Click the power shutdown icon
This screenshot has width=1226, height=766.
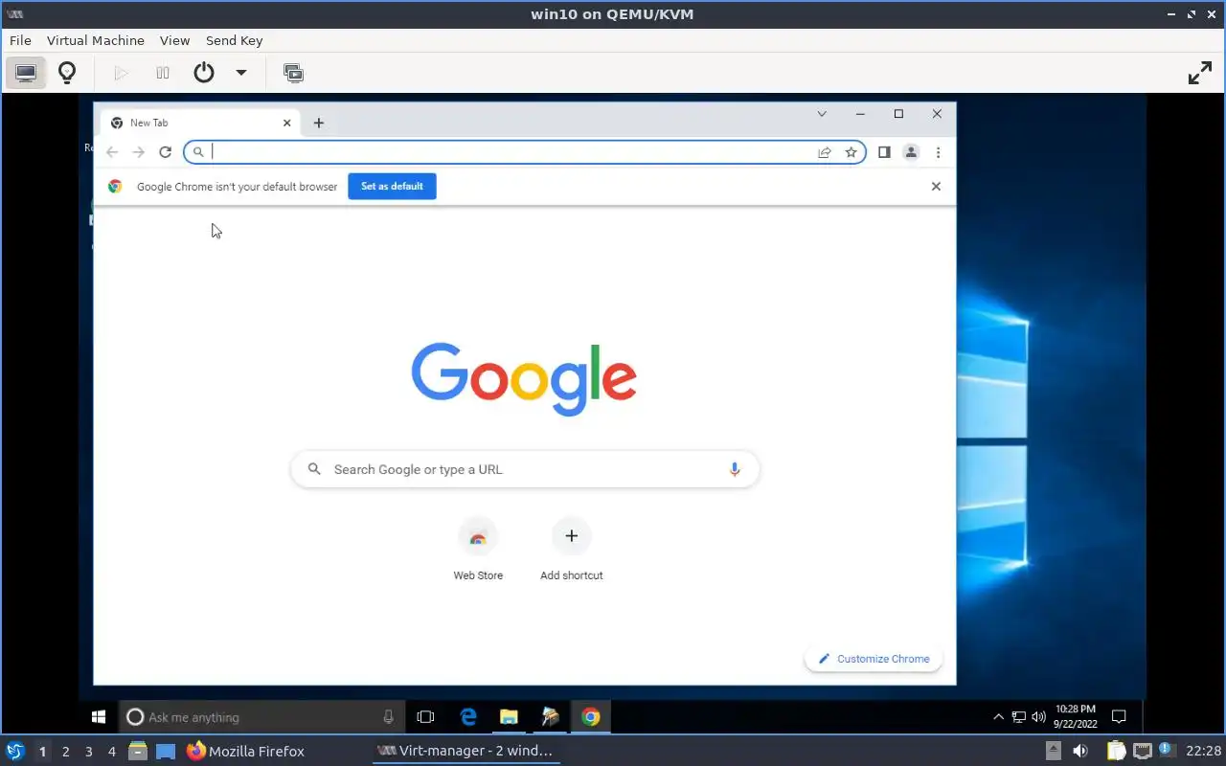pos(204,73)
